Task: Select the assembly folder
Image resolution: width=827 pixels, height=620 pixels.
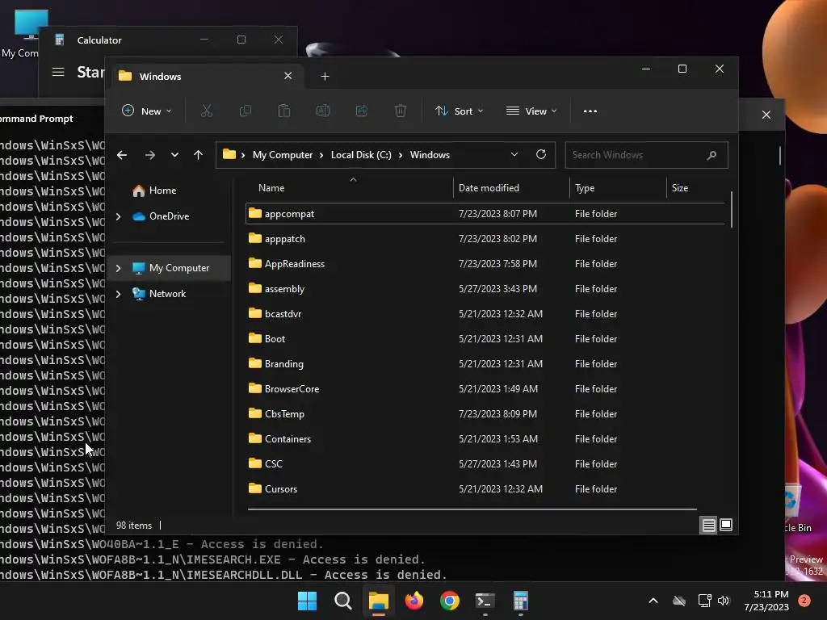Action: coord(485,289)
